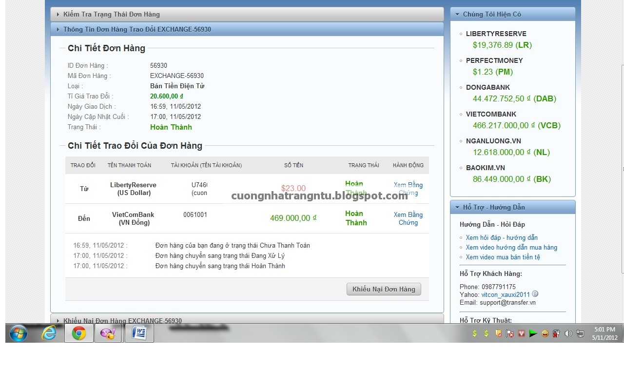Click the Yahoo status icon beside vitcon_xauxi2011
The image size is (624, 390).
click(x=535, y=294)
